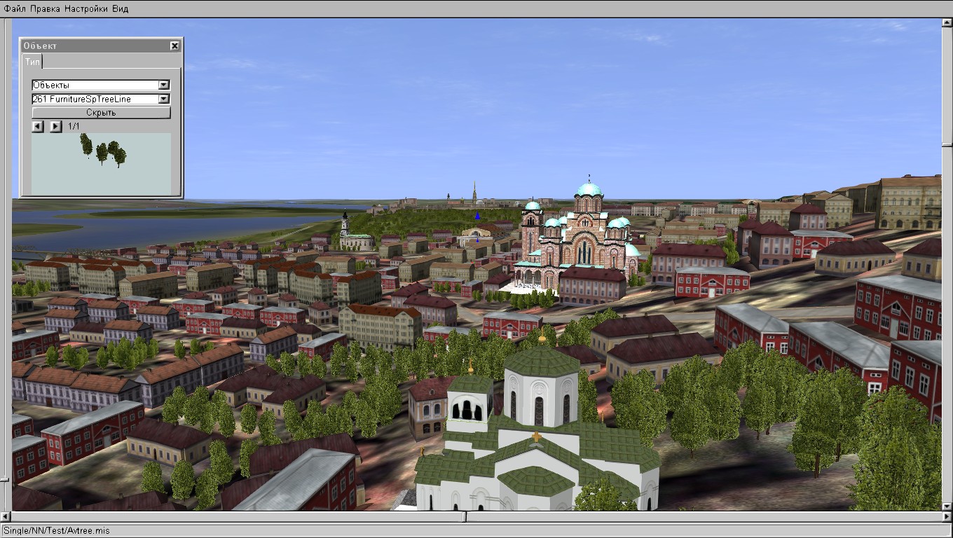953x538 pixels.
Task: Open the Вид menu
Action: (x=120, y=9)
